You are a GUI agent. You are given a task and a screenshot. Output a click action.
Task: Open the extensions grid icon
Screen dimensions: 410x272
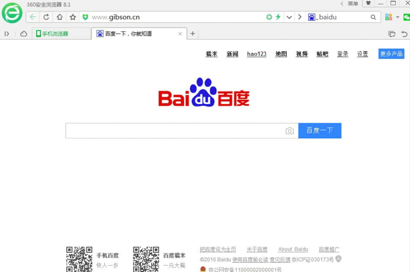[x=389, y=17]
